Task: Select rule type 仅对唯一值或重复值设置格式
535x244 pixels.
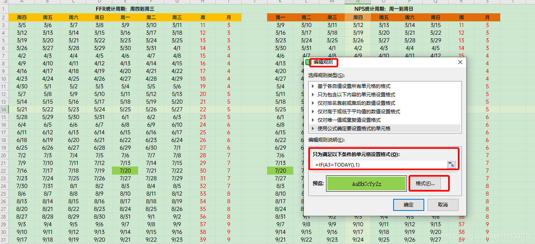Action: [x=384, y=120]
